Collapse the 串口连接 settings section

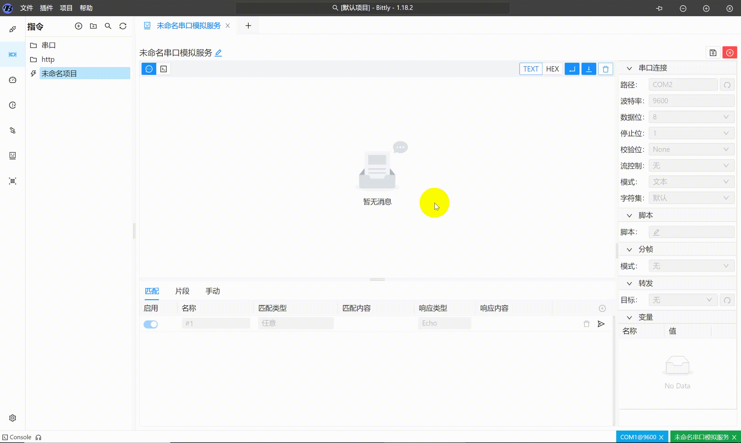(x=629, y=68)
